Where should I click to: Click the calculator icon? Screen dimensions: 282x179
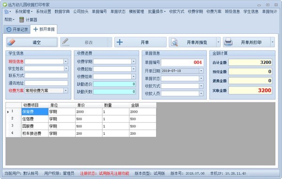[22, 20]
